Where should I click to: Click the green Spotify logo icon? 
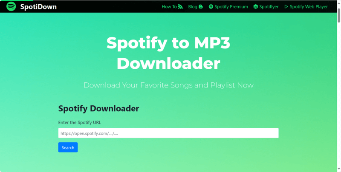click(11, 6)
